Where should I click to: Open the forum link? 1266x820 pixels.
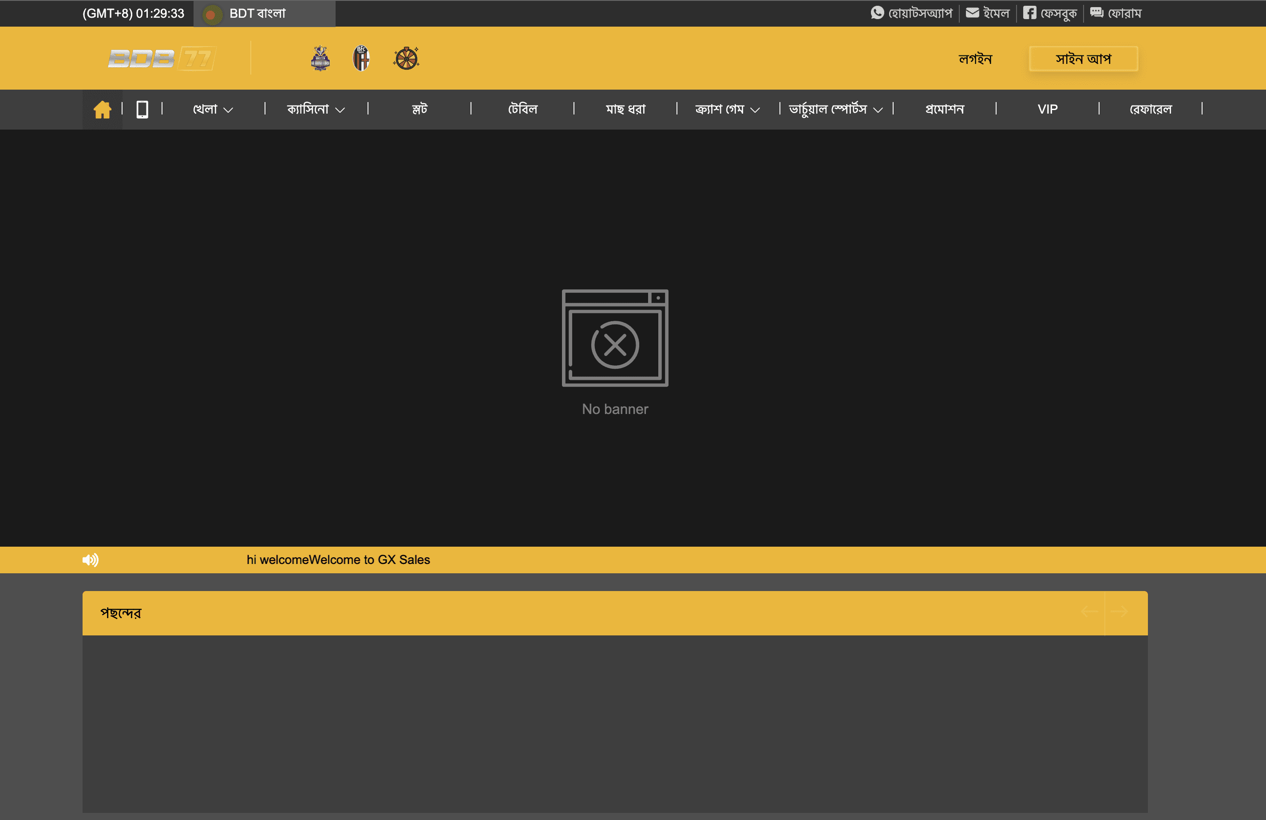pyautogui.click(x=1116, y=13)
